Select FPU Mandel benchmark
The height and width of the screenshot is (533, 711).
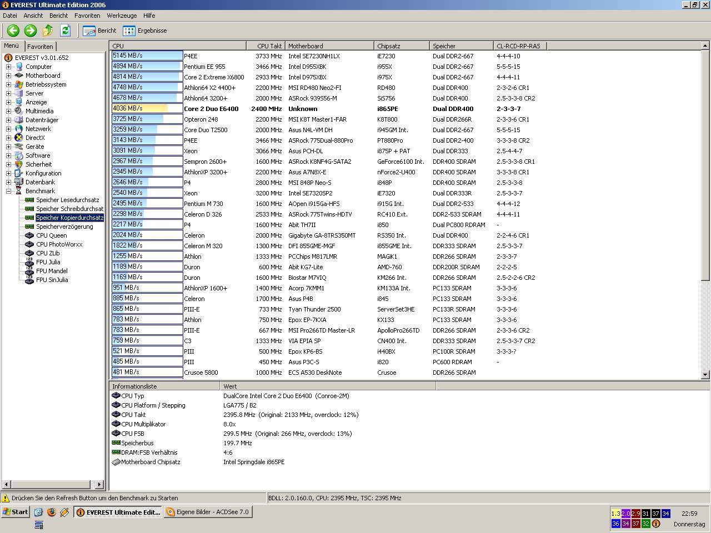tap(52, 271)
